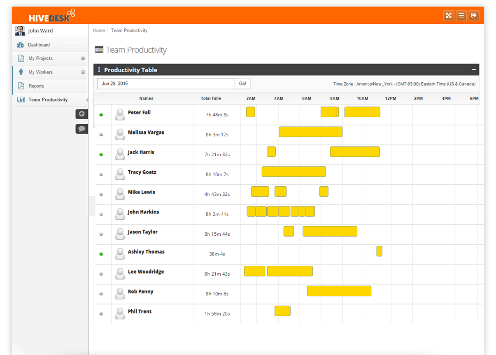The width and height of the screenshot is (496, 355).
Task: Open Peter Fall's name link
Action: (139, 112)
